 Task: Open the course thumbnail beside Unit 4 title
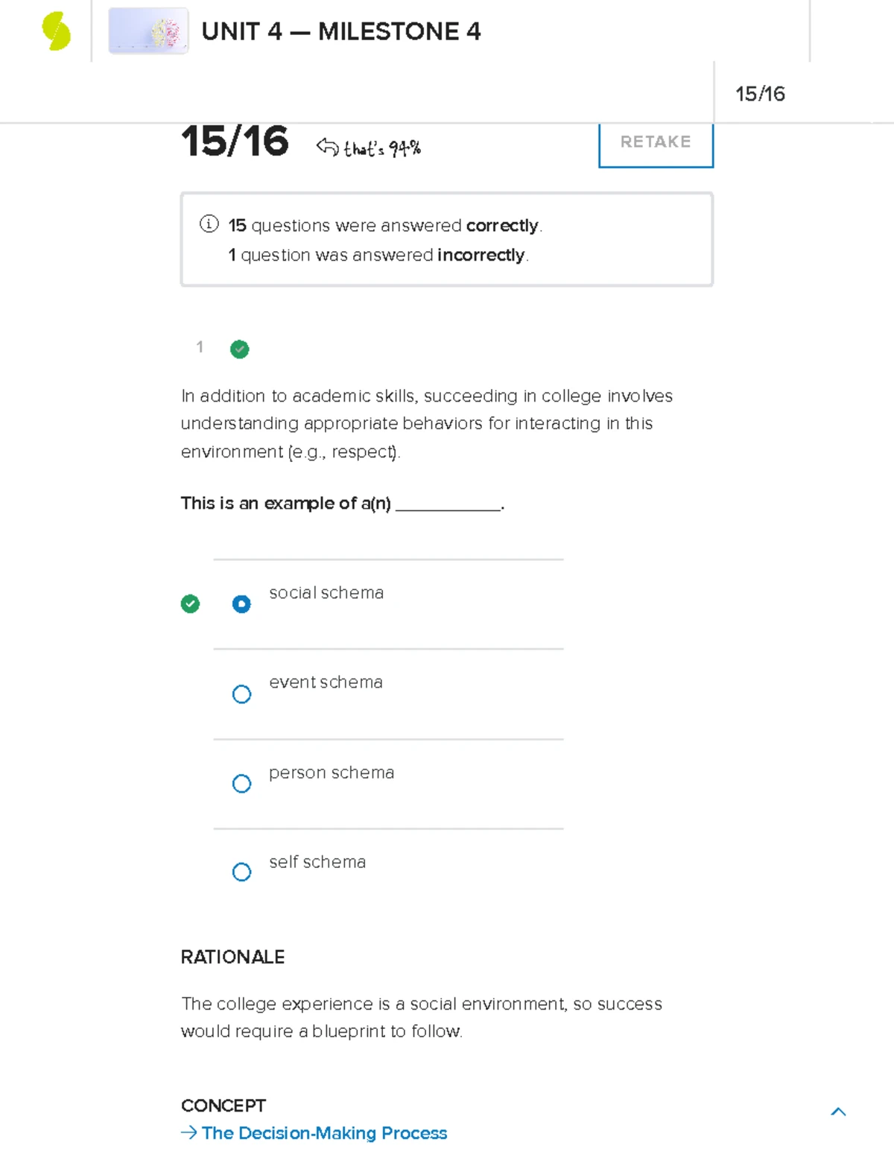[x=148, y=31]
